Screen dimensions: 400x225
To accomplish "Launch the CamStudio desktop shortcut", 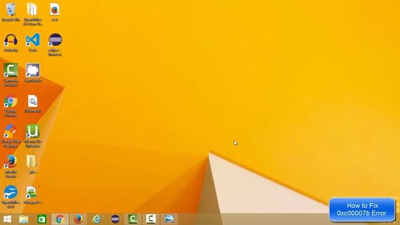I will pyautogui.click(x=32, y=72).
